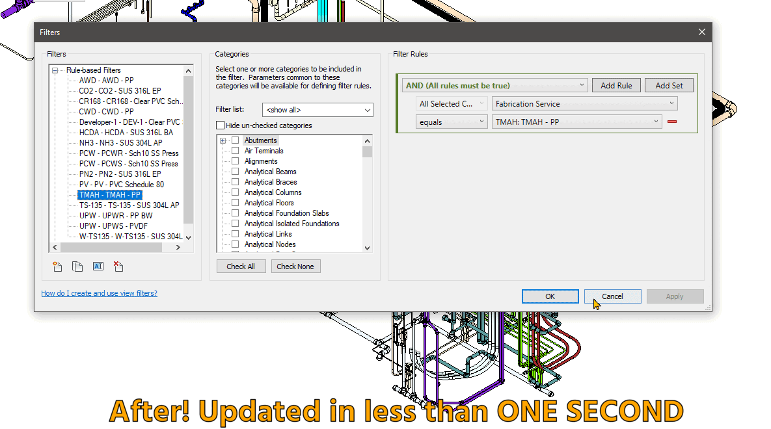Click the filters list scroll-up arrow
This screenshot has height=429, width=771.
(188, 71)
